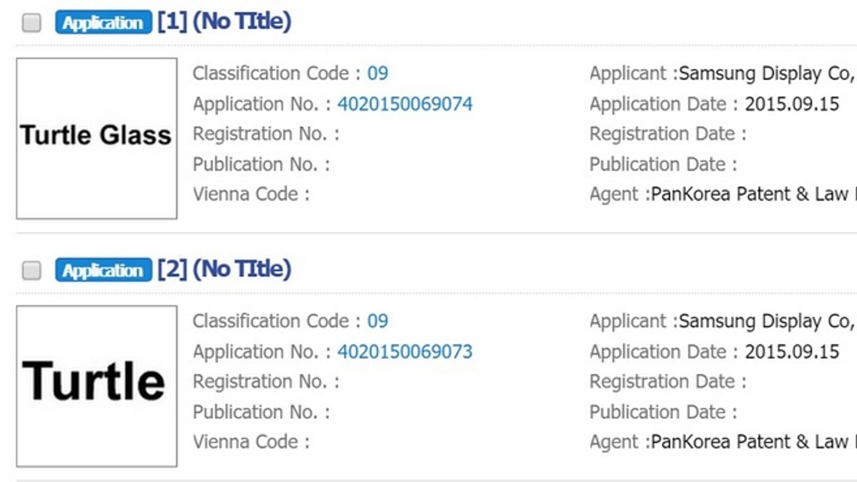857x482 pixels.
Task: Open the "[1] (No Title)" result heading
Action: click(x=224, y=22)
